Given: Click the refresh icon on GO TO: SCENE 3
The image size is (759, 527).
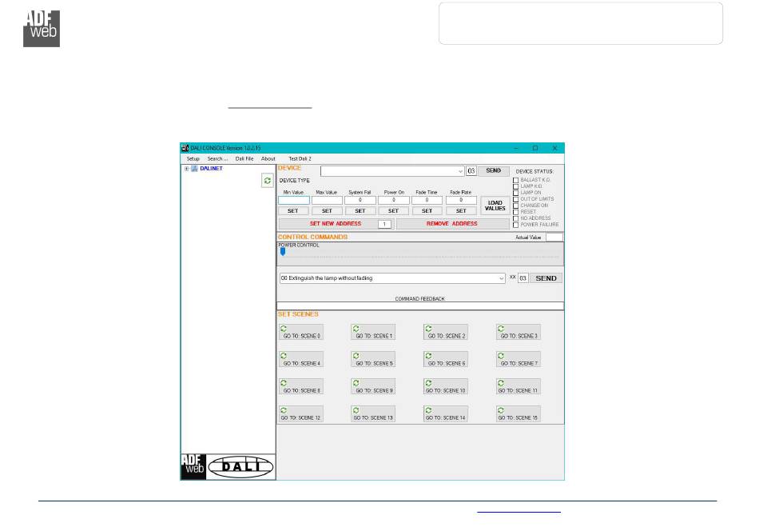Looking at the screenshot, I should tap(501, 329).
